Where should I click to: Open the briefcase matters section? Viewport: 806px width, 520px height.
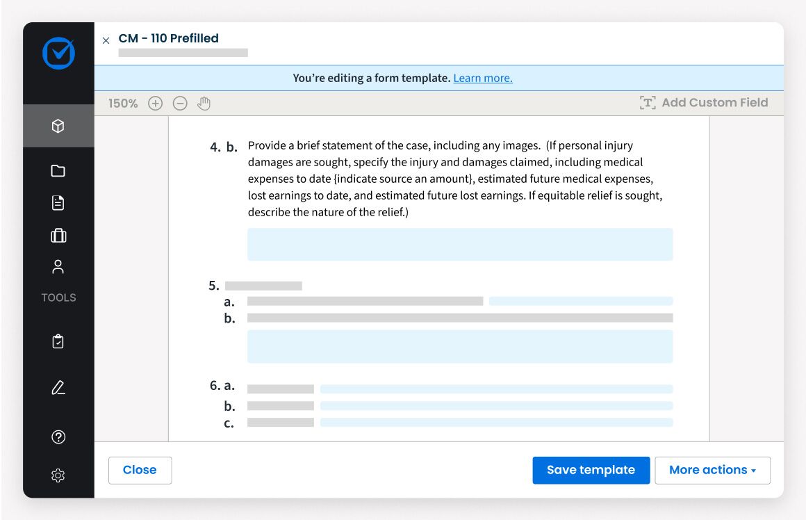[58, 235]
